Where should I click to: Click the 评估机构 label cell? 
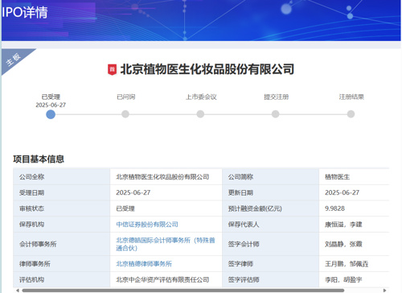(x=62, y=279)
